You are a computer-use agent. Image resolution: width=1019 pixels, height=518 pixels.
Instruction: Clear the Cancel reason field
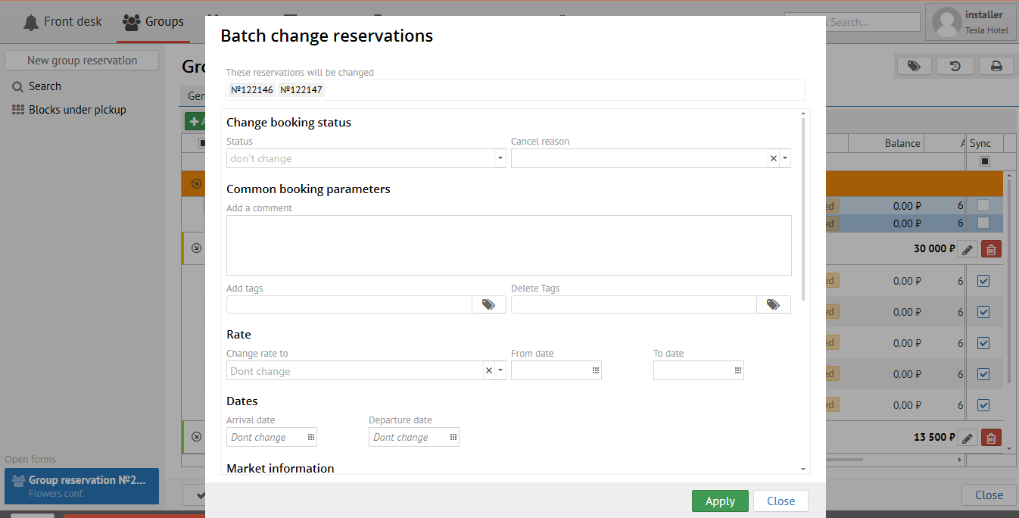(x=773, y=158)
